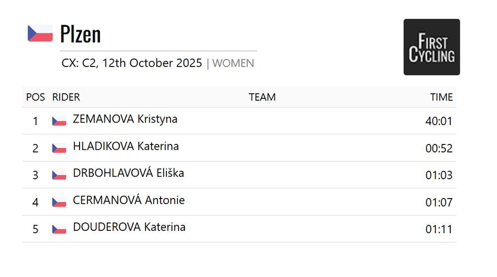
Task: Click the flag next to HLADIKOVA Katerina
Action: [59, 148]
